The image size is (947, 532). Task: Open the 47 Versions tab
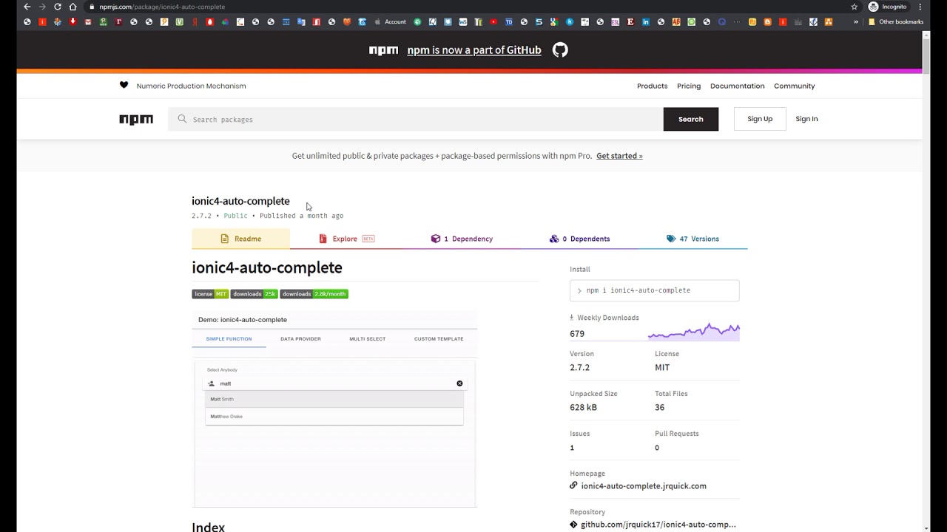pos(692,239)
